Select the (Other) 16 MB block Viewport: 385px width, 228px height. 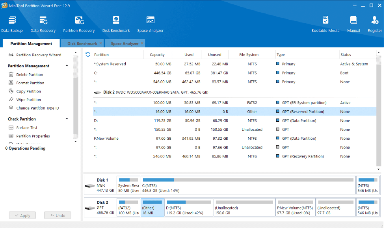pos(152,208)
